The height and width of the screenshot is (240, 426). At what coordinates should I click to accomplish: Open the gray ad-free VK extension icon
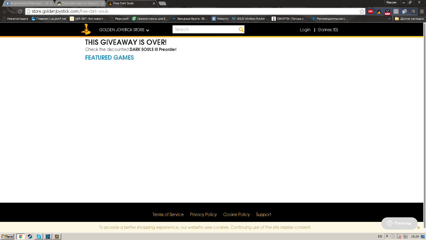click(x=396, y=11)
